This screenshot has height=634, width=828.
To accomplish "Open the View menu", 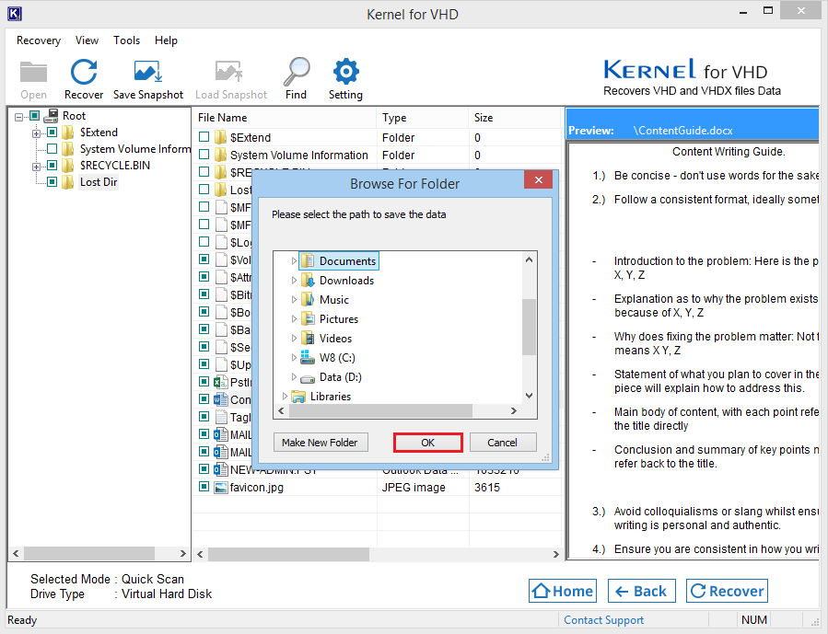I will [87, 40].
